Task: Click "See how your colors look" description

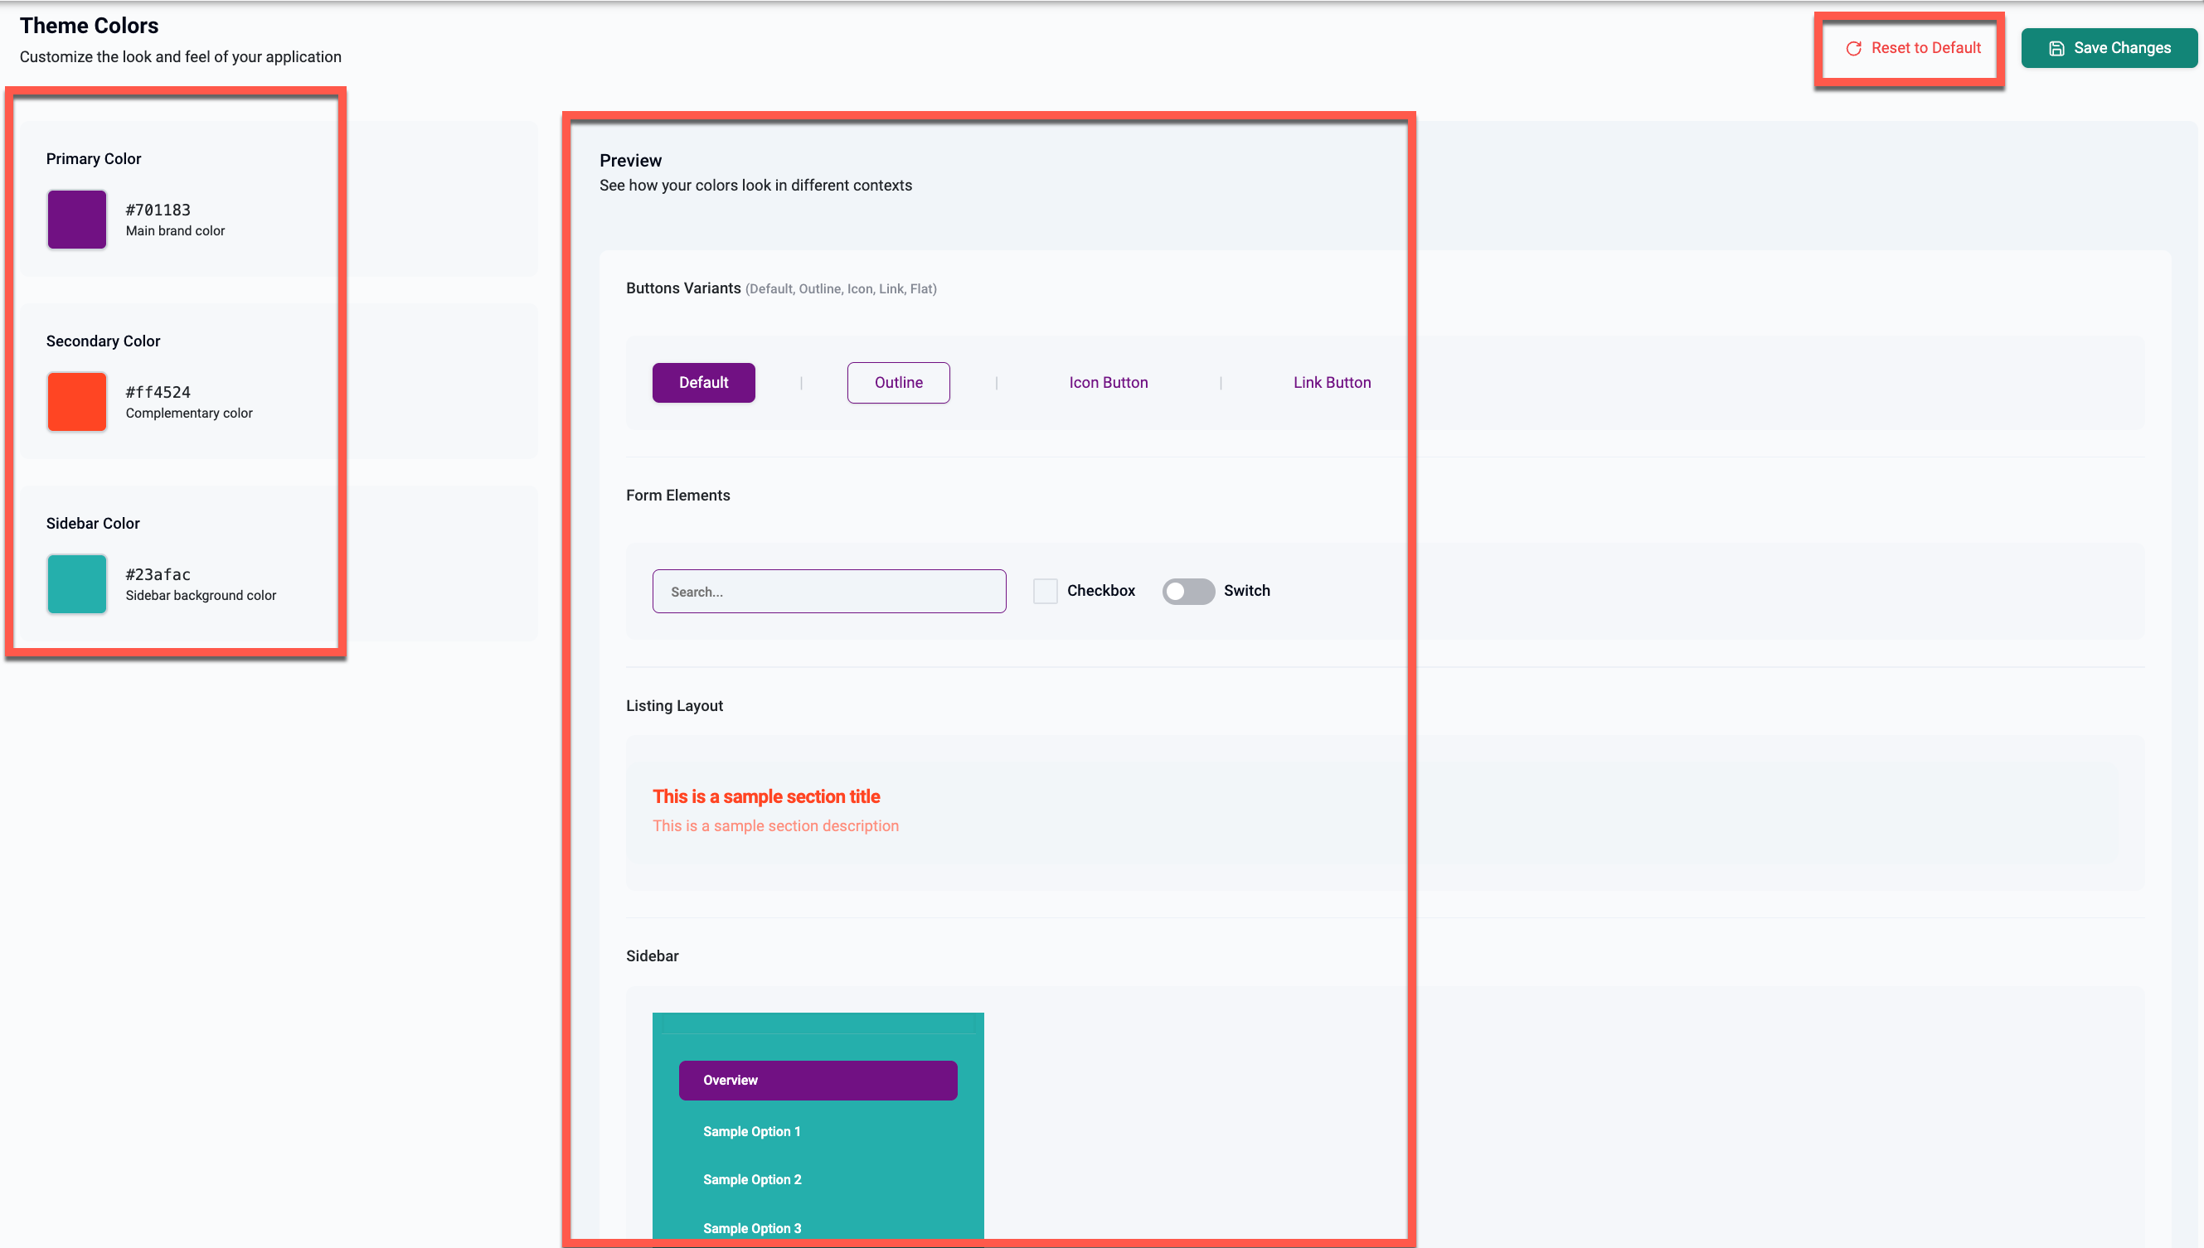Action: coord(755,185)
